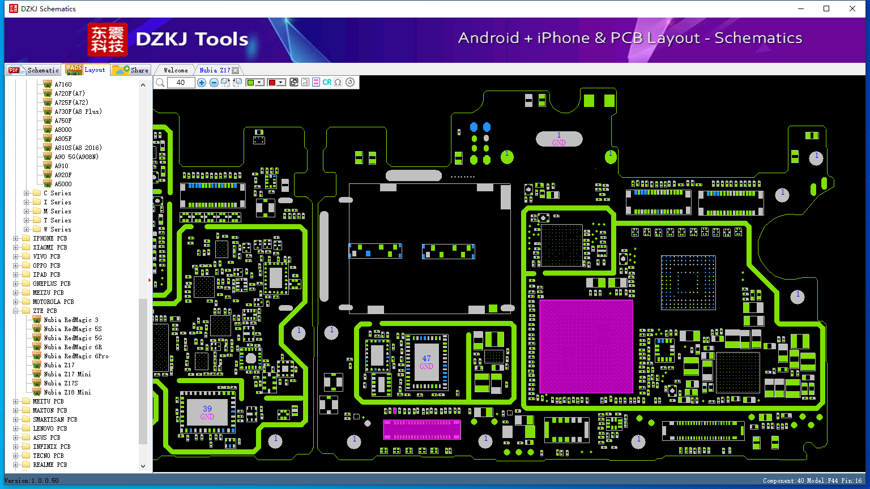Select the PADS Layout tab
Viewport: 870px width, 489px height.
[x=86, y=70]
